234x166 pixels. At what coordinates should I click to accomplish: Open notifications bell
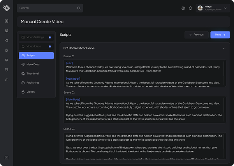[x=190, y=8]
